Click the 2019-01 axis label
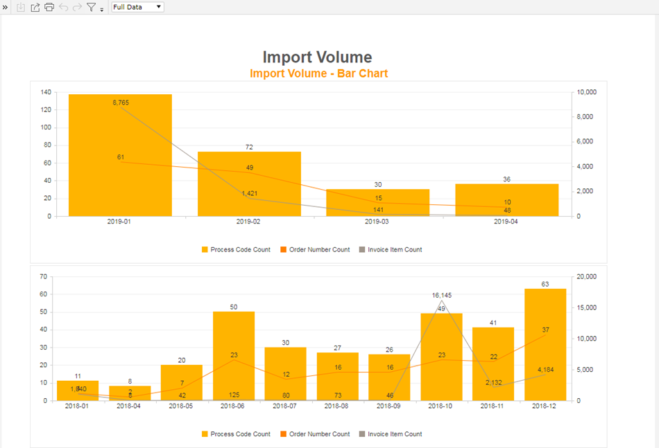 point(119,222)
